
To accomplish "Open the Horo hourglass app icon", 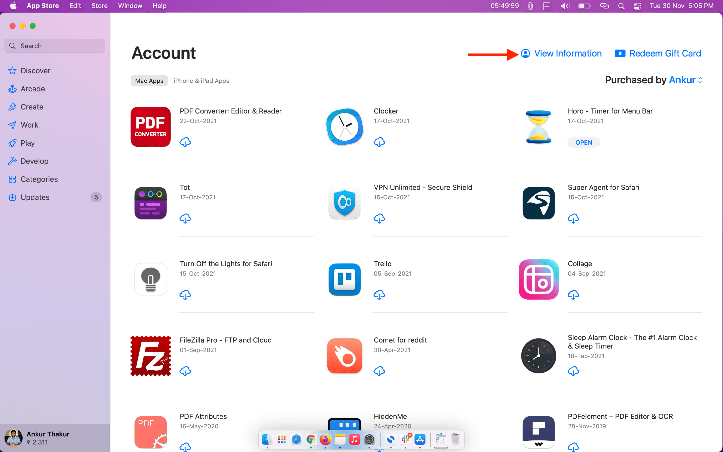I will [538, 127].
